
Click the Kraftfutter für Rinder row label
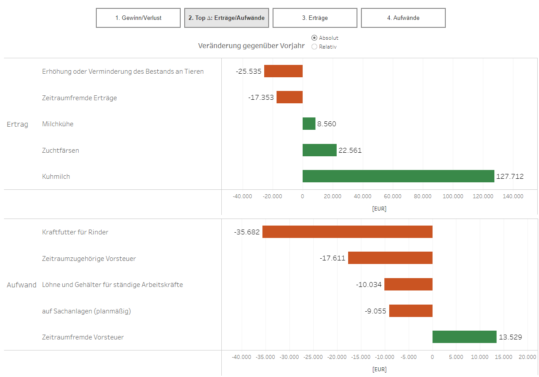point(75,232)
